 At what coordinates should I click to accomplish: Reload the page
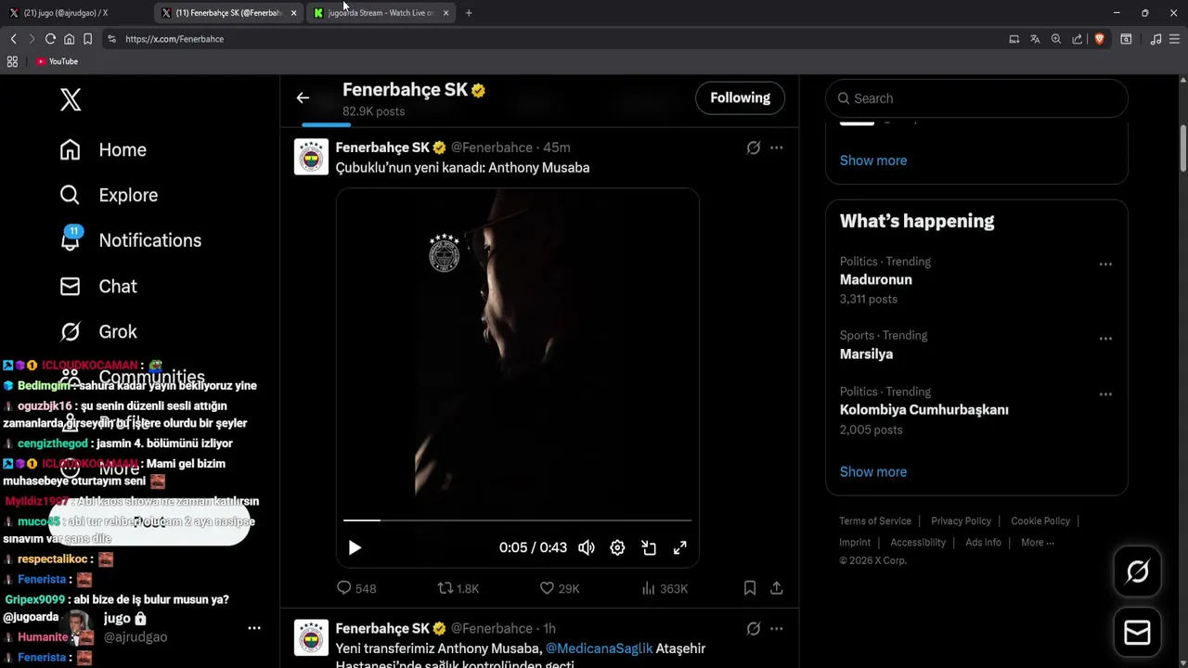50,39
